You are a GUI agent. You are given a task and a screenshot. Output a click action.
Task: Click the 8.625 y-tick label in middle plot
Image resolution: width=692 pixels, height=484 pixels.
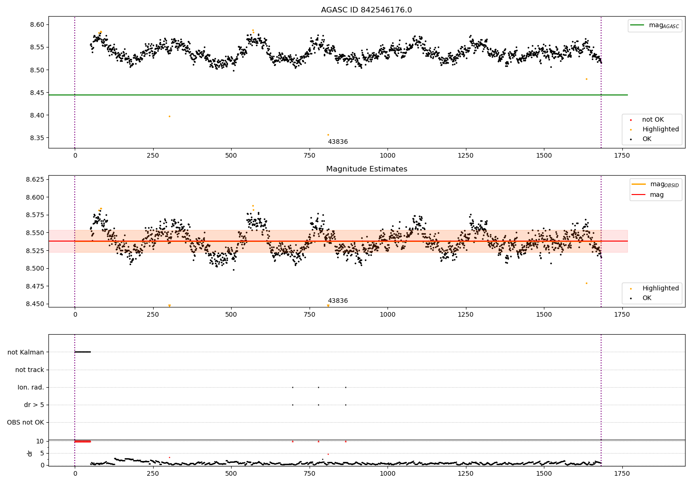click(35, 179)
